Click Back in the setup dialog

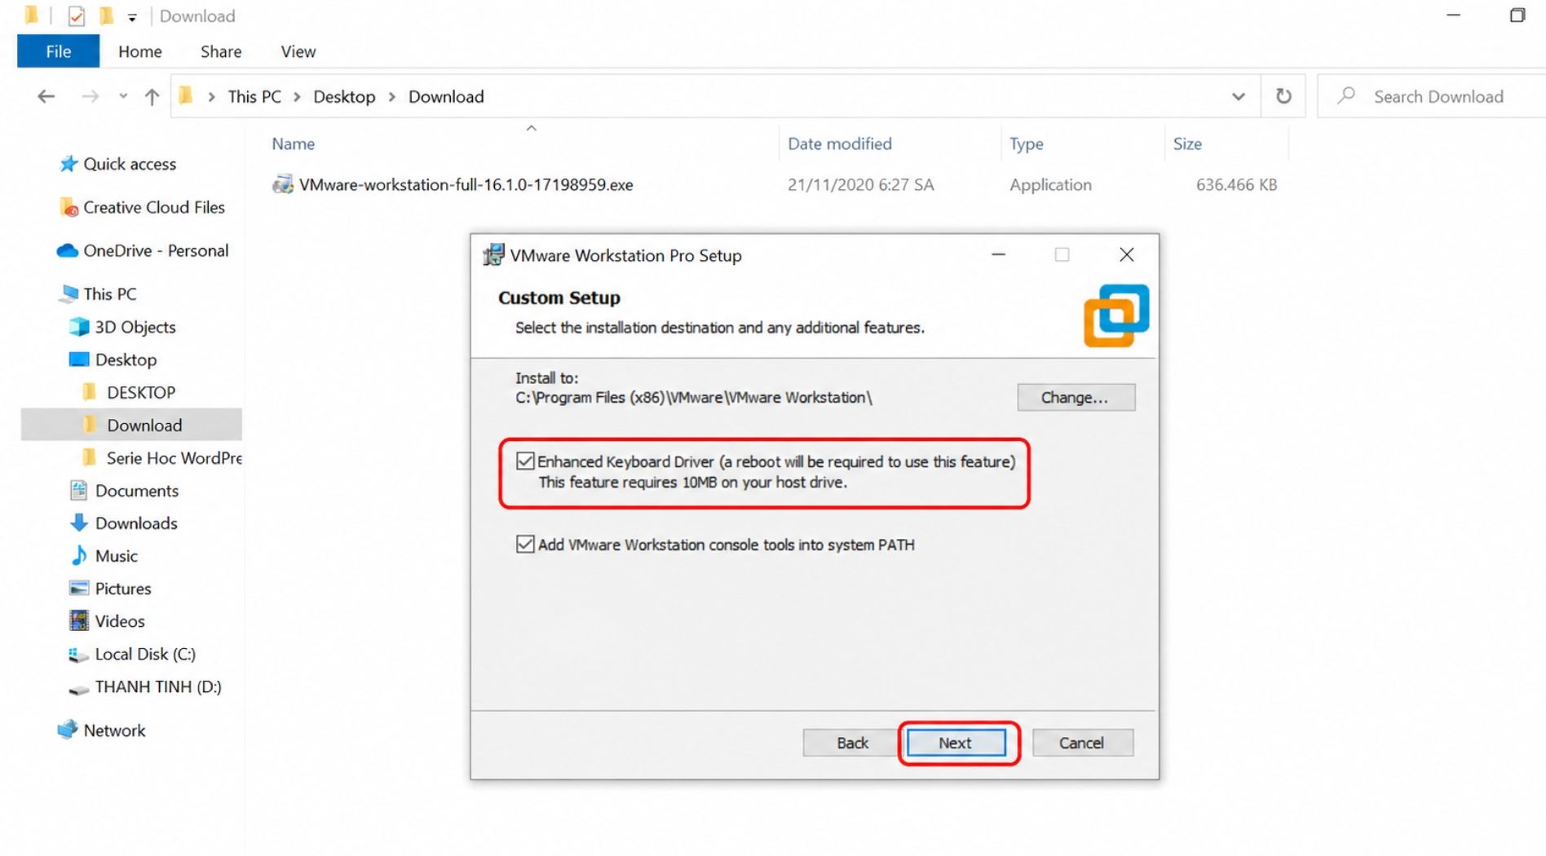(852, 743)
